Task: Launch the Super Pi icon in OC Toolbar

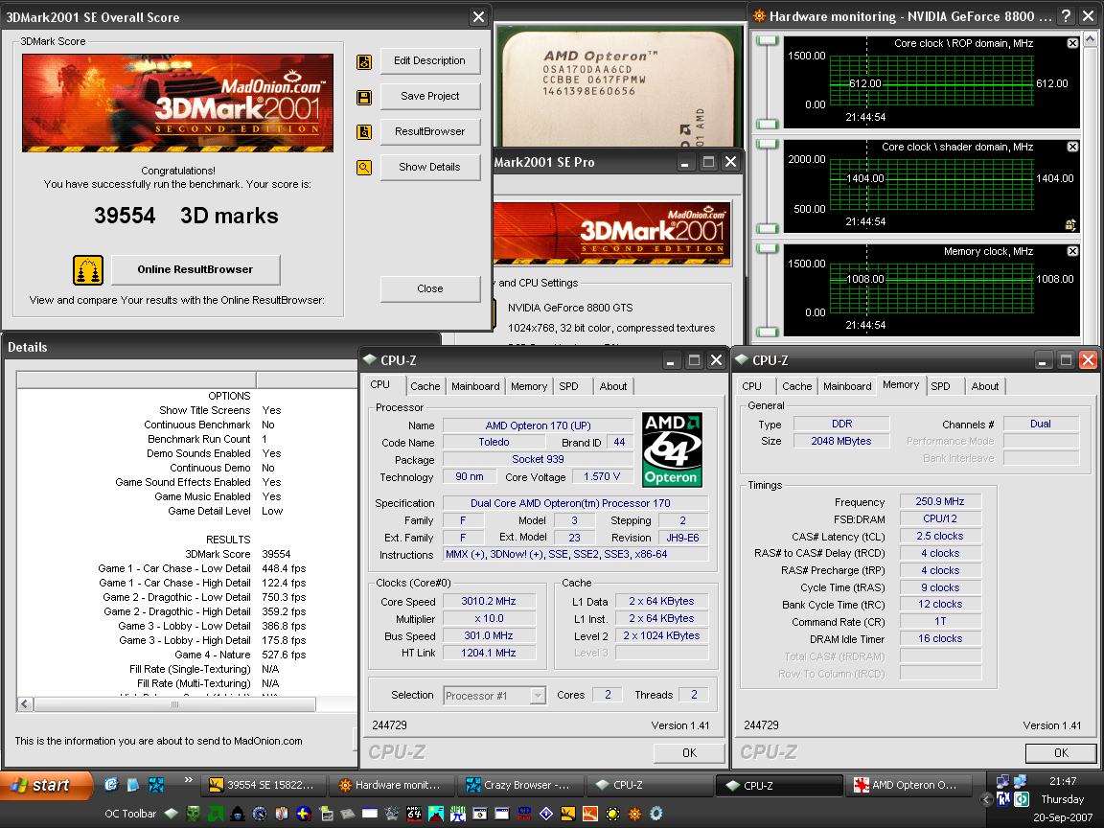Action: click(x=458, y=814)
